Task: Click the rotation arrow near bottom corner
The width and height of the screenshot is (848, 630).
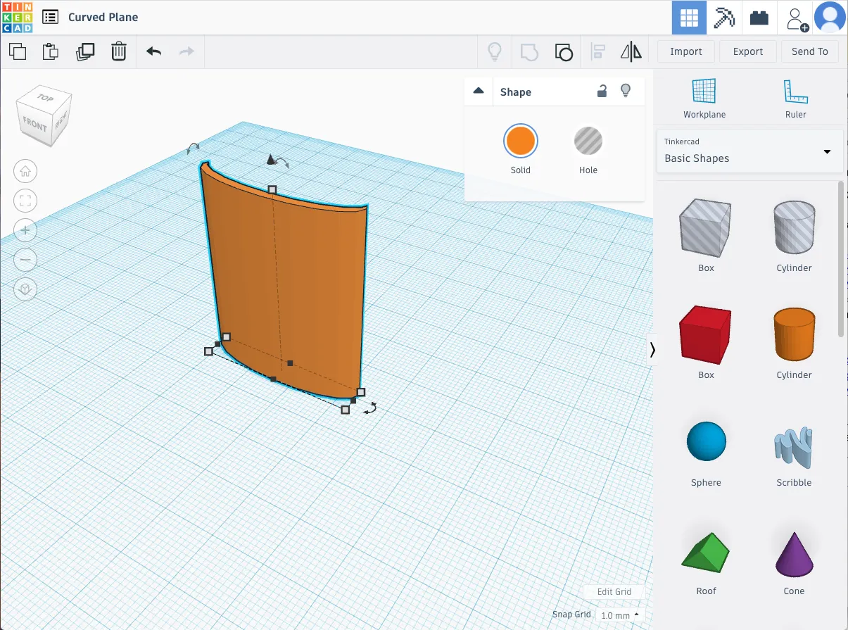Action: [x=370, y=408]
